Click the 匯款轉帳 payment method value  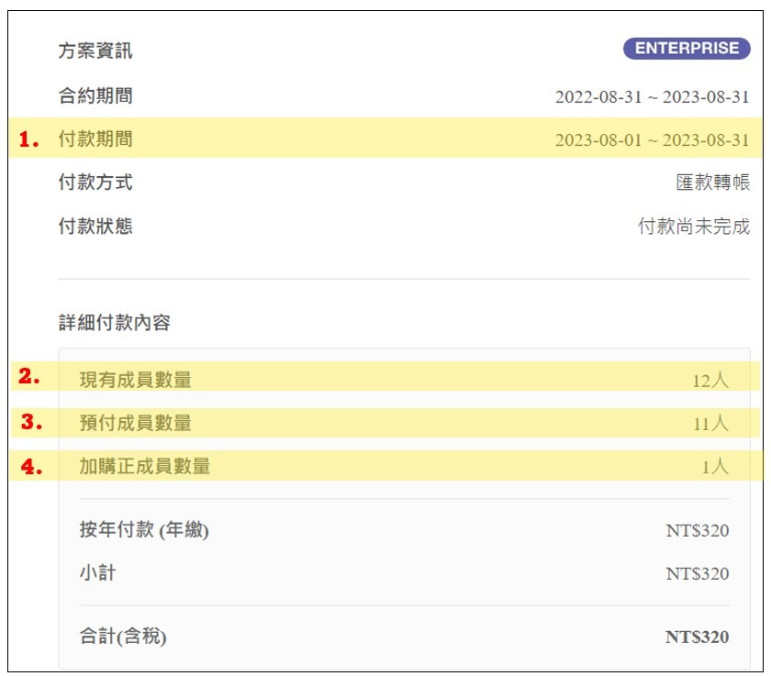coord(713,183)
